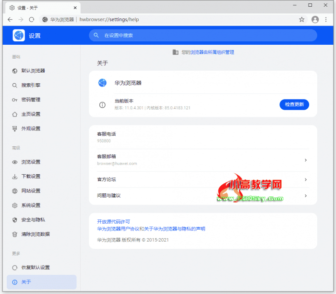Click the site info globe icon in address bar
The image size is (336, 294).
45,20
